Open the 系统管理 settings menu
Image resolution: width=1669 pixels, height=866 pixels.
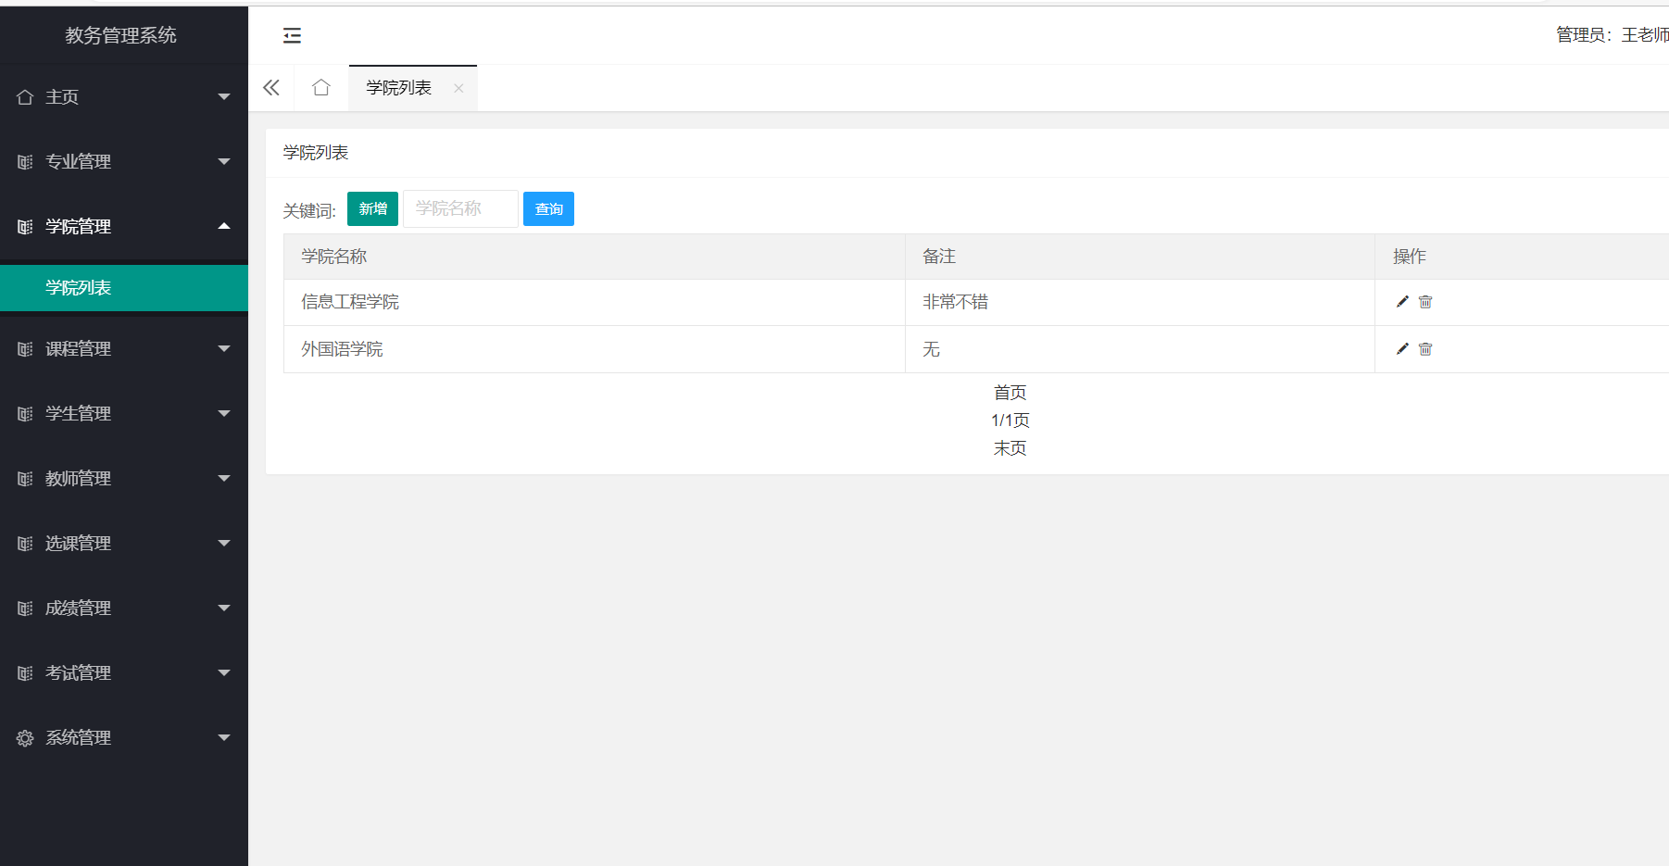124,738
